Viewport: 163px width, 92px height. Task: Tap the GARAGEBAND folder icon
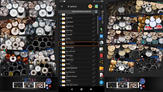tap(63, 69)
